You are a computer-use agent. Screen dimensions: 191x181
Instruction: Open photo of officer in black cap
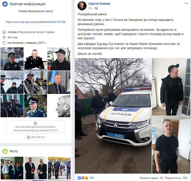click(x=171, y=87)
